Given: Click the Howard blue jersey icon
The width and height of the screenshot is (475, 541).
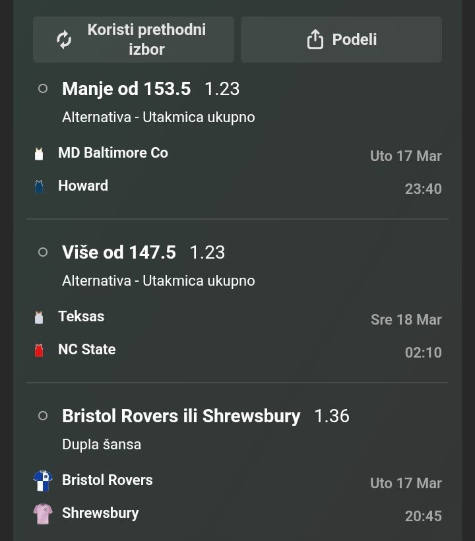Looking at the screenshot, I should [39, 187].
